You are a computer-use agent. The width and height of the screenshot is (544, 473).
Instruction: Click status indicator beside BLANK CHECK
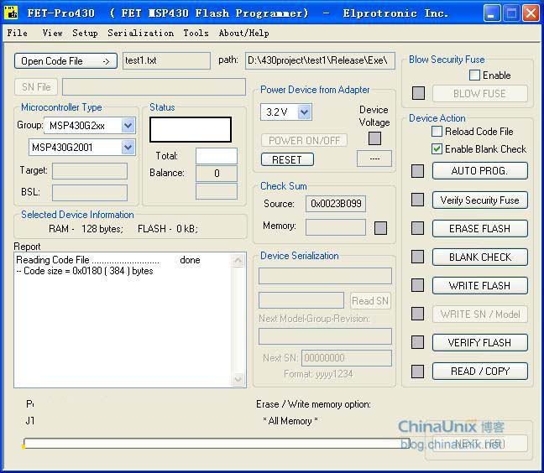(x=417, y=257)
